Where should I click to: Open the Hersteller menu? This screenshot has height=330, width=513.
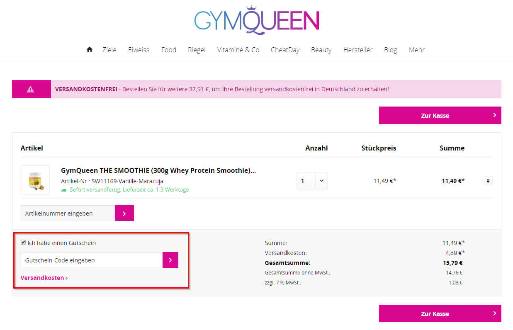[x=358, y=50]
